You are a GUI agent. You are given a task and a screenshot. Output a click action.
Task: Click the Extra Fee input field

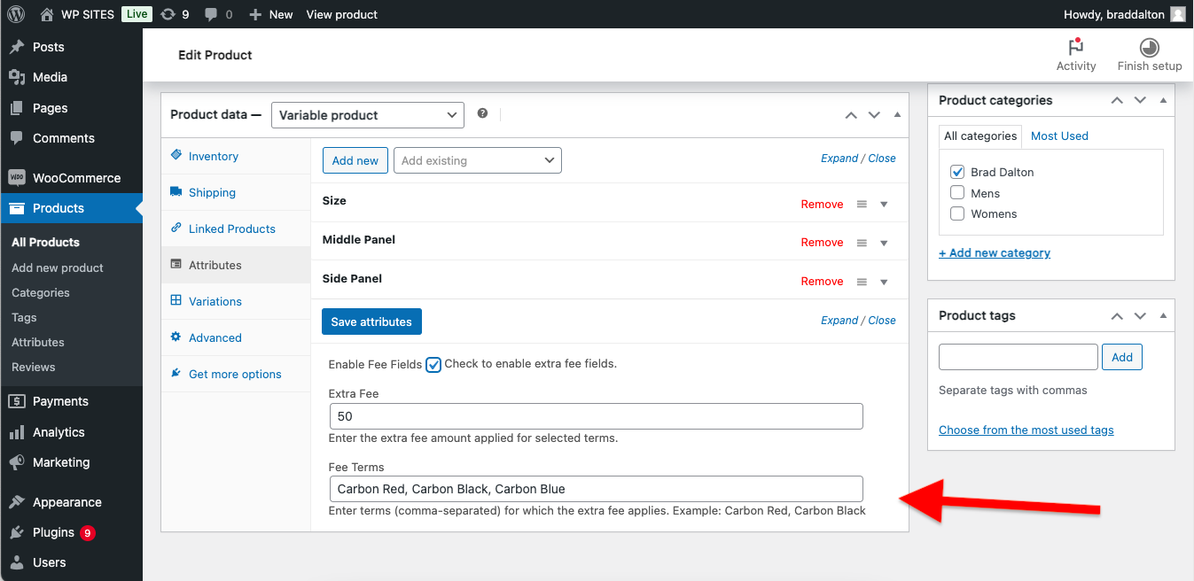point(596,416)
